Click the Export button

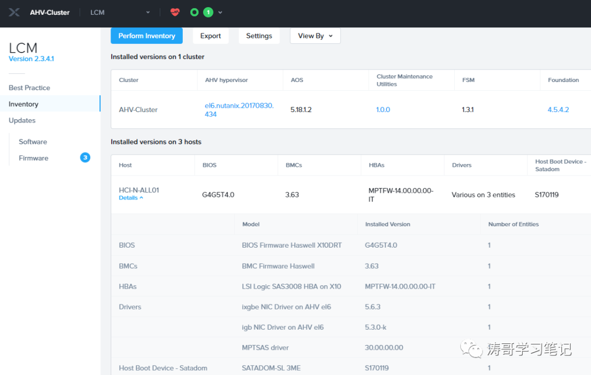click(210, 36)
